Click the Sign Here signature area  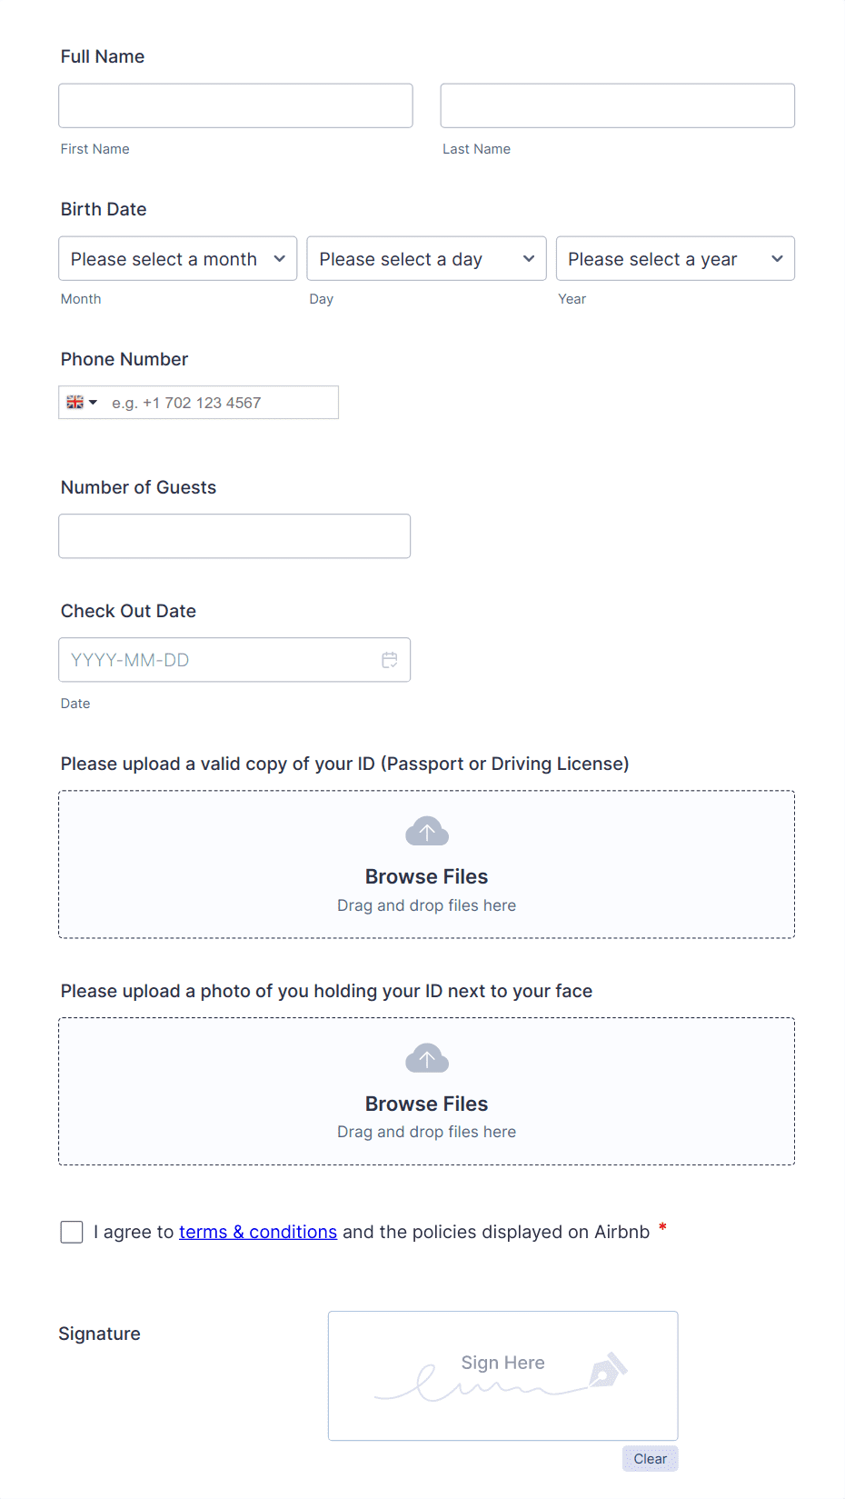pos(502,1375)
